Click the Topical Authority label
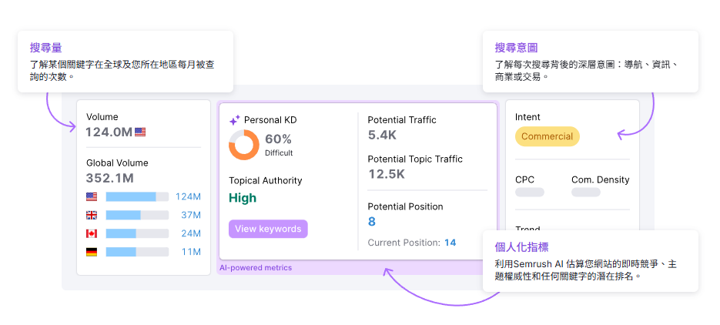The image size is (720, 325). coord(266,181)
